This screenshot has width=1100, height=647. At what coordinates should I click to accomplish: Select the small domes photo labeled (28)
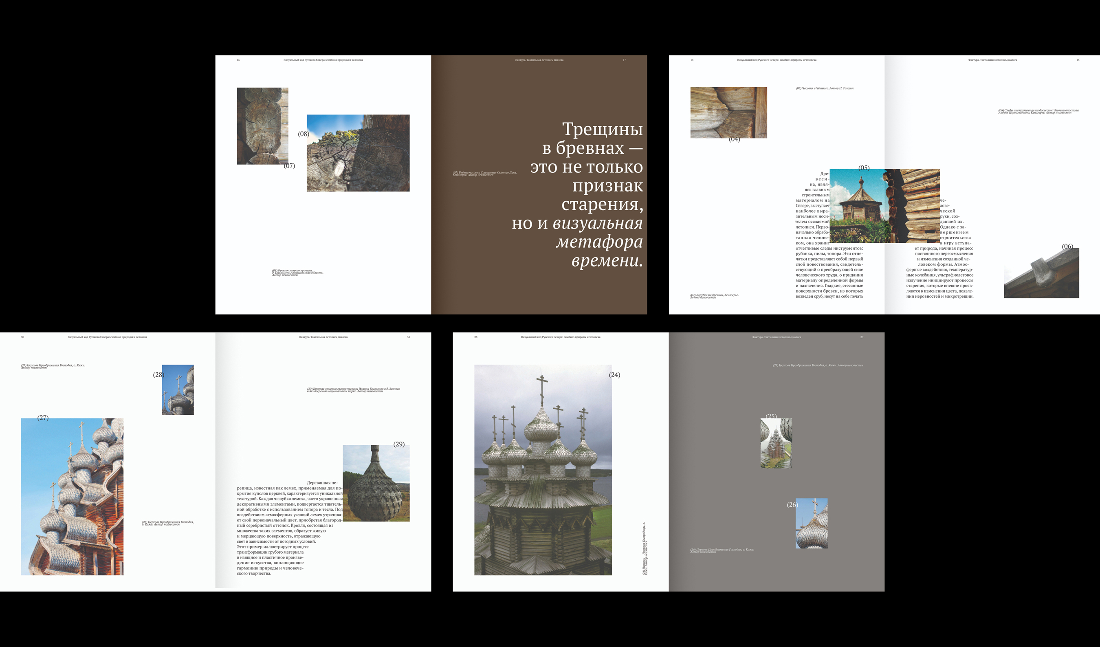pyautogui.click(x=178, y=390)
